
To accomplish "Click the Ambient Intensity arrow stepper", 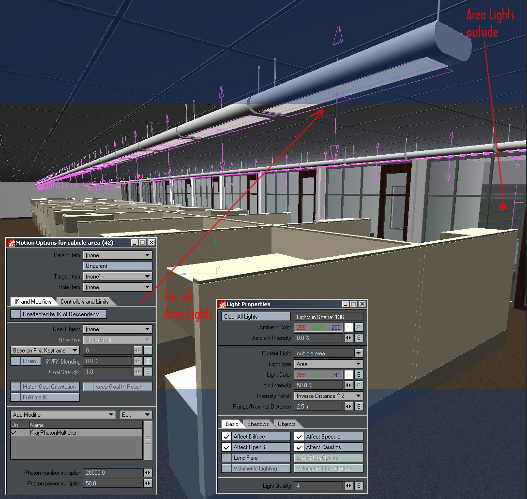I will 348,338.
